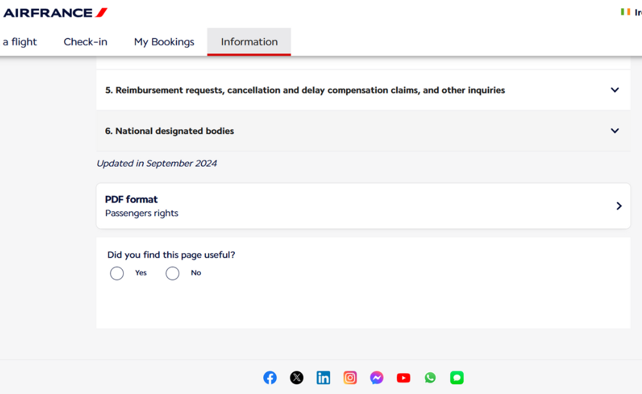Select Yes for page usefulness

click(117, 274)
